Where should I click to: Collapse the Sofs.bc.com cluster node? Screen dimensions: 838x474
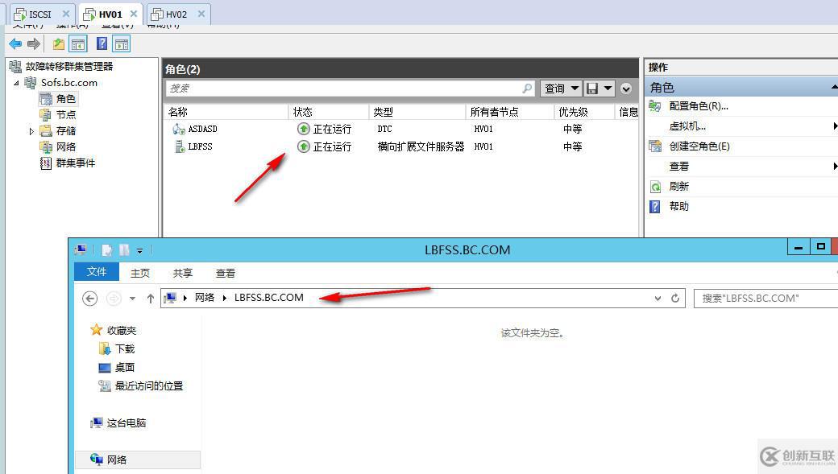(x=16, y=83)
